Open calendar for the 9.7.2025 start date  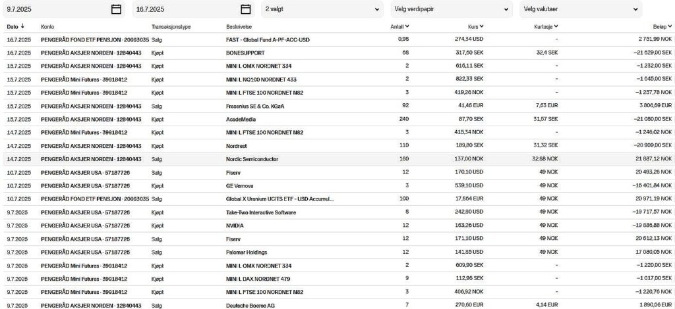pos(116,9)
